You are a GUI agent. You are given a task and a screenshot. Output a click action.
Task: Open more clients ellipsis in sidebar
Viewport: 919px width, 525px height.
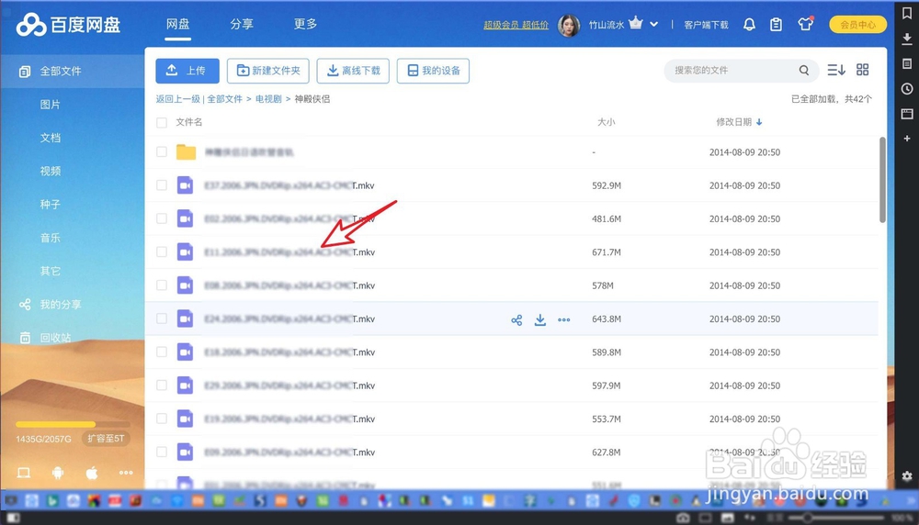coord(126,473)
